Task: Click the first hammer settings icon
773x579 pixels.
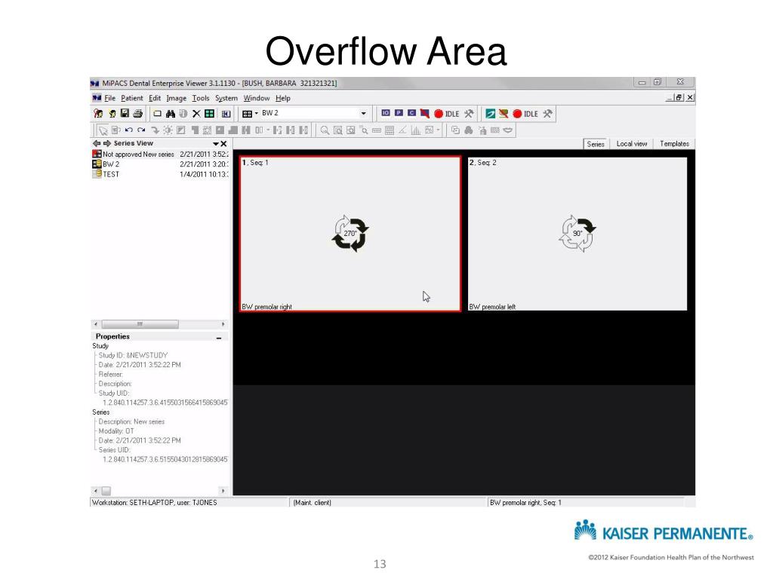Action: (469, 114)
